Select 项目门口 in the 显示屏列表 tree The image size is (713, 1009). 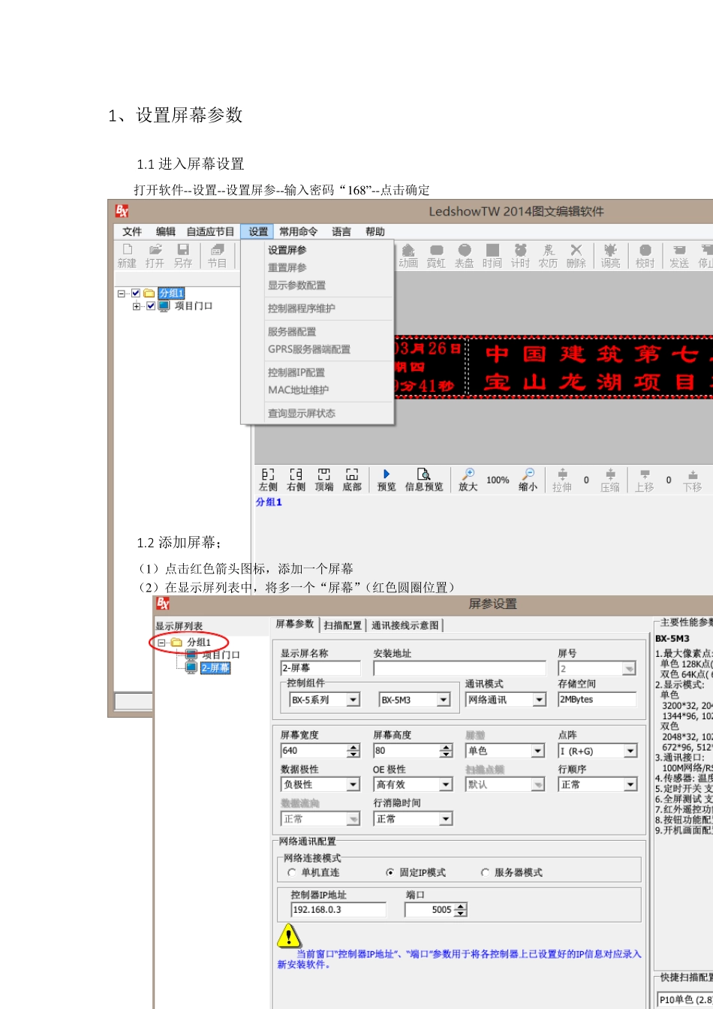point(221,655)
